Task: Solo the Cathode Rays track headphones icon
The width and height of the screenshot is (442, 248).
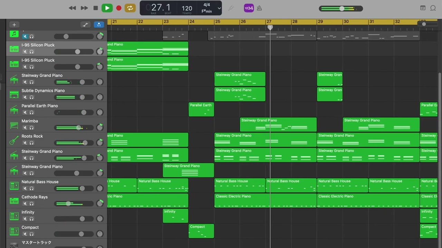Action: point(31,204)
